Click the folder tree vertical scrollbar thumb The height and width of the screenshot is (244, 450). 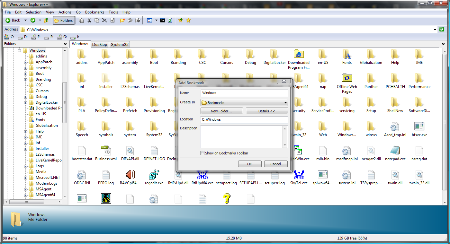coord(65,102)
